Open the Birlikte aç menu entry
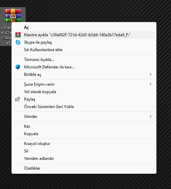Screen dimensions: 171x189 (84, 75)
